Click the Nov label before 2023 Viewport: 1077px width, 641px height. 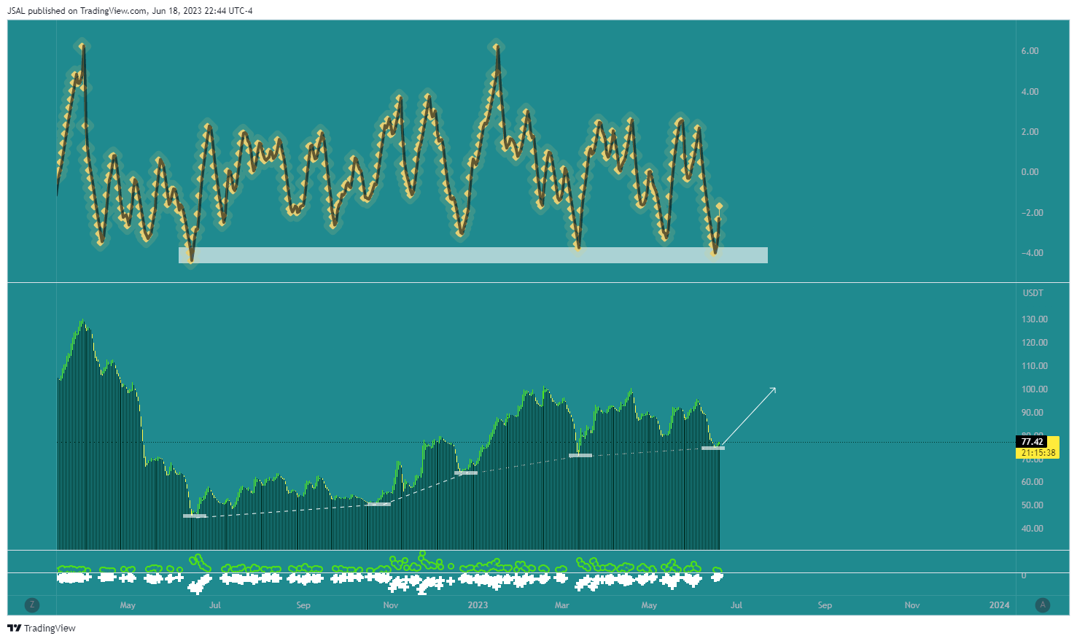point(391,605)
